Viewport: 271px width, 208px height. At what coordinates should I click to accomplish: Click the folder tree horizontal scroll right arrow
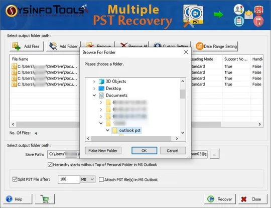tap(177, 138)
